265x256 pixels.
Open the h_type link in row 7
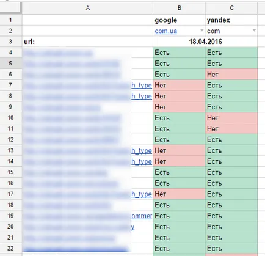click(142, 85)
